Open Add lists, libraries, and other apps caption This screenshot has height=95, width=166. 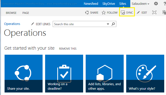pyautogui.click(x=104, y=86)
